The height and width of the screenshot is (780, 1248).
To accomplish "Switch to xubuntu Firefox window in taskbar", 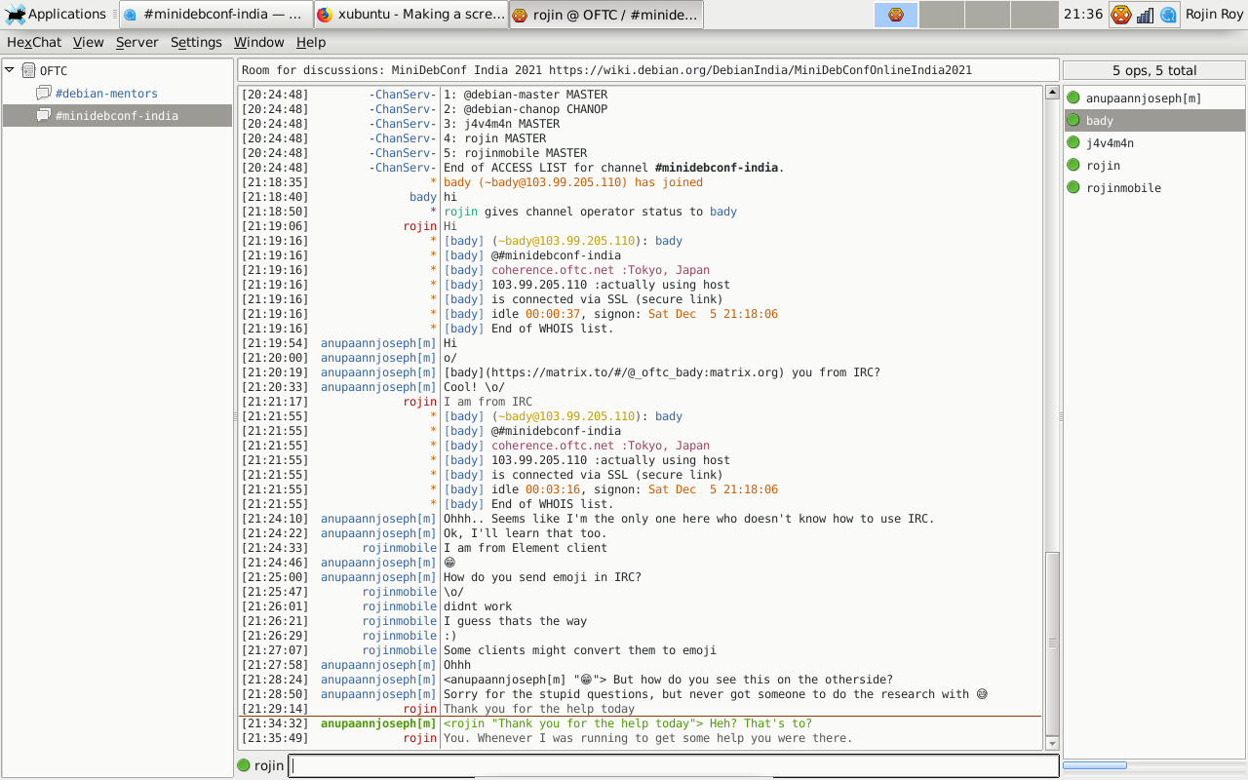I will (410, 15).
